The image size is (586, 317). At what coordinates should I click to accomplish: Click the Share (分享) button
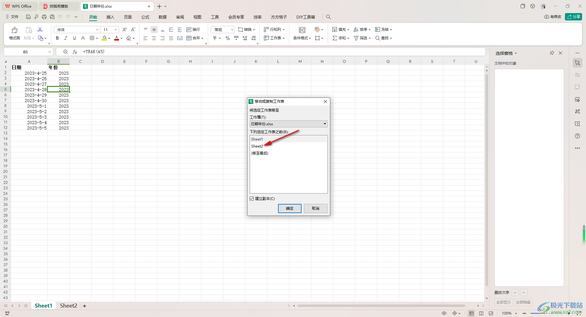click(573, 17)
